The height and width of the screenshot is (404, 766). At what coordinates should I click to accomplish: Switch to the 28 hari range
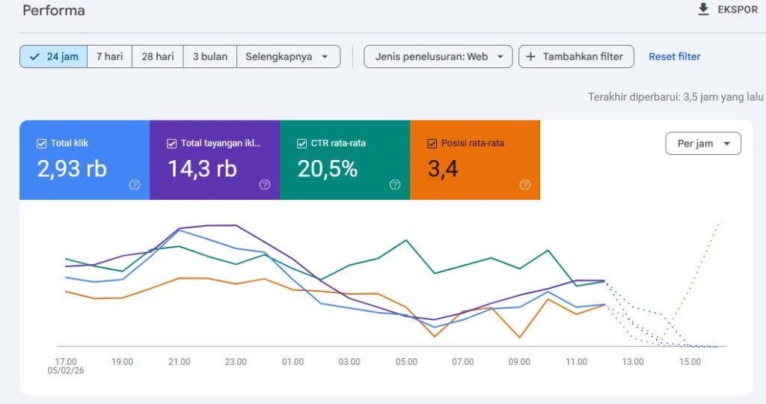click(x=158, y=57)
